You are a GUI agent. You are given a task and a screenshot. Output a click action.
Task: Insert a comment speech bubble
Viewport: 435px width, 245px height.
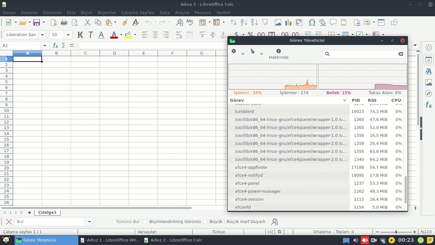pos(333,22)
